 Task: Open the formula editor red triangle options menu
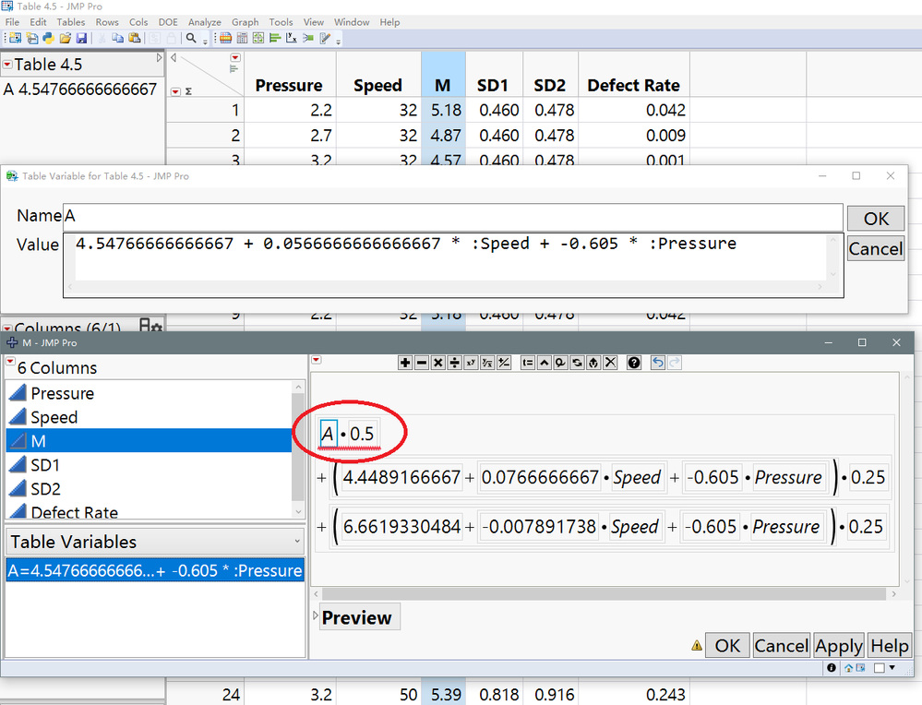[317, 360]
